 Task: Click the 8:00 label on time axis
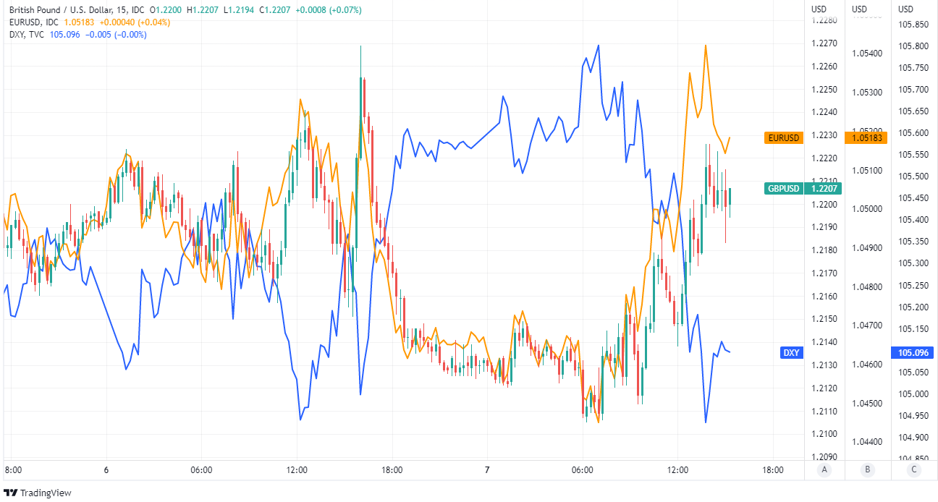click(x=13, y=470)
